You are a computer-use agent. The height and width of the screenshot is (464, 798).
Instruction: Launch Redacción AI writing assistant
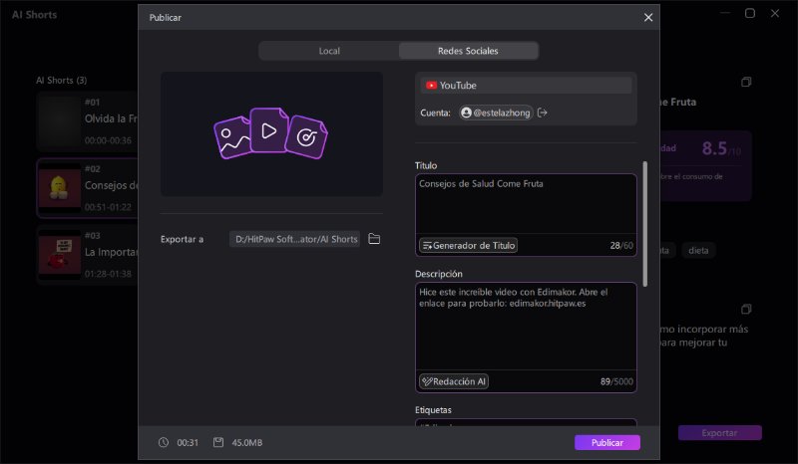point(454,381)
